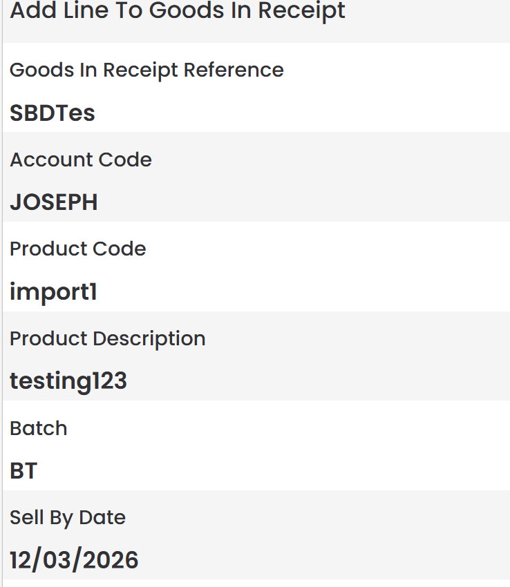510x587 pixels.
Task: Click the Goods In Receipt Reference label
Action: point(147,70)
